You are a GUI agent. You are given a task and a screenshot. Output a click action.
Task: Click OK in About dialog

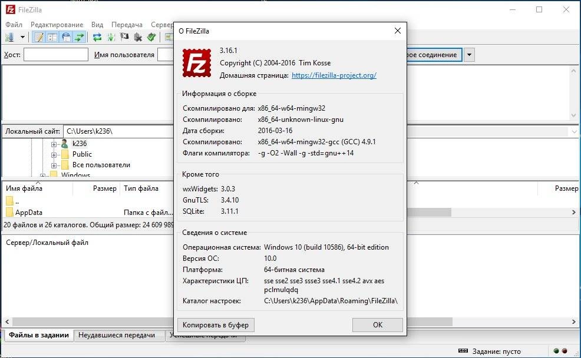378,324
